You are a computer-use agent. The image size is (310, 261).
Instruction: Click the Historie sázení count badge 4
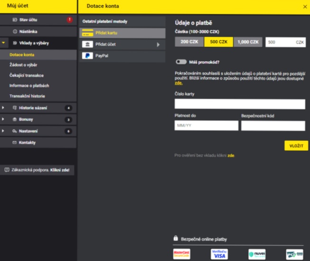(x=68, y=108)
